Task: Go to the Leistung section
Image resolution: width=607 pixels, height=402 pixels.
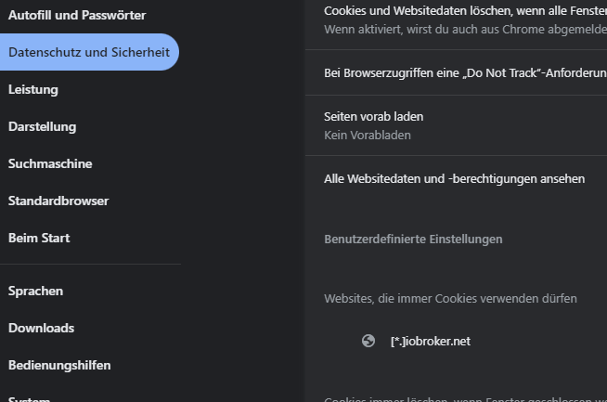Action: point(33,90)
